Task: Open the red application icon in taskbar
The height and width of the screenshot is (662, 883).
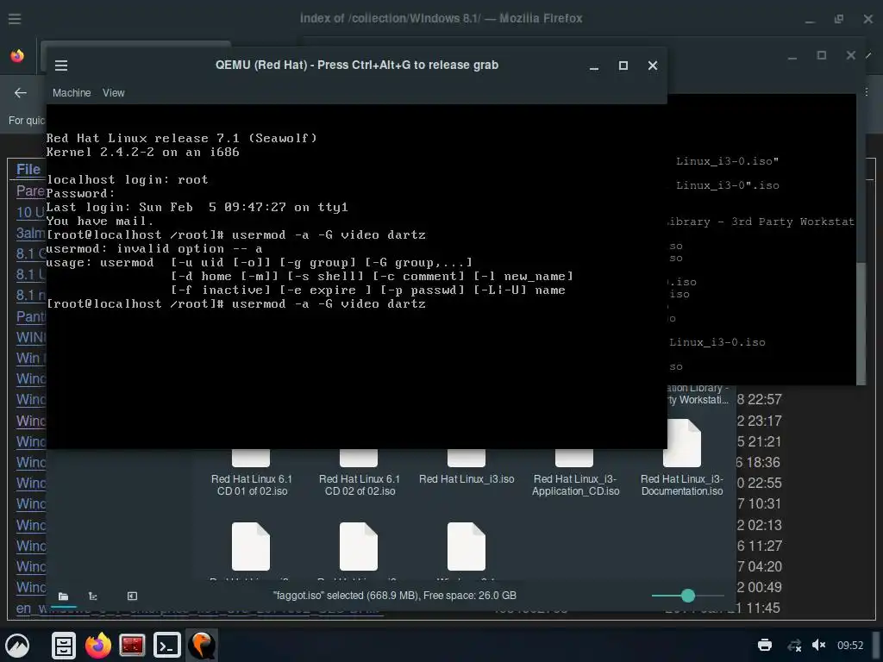Action: (x=132, y=645)
